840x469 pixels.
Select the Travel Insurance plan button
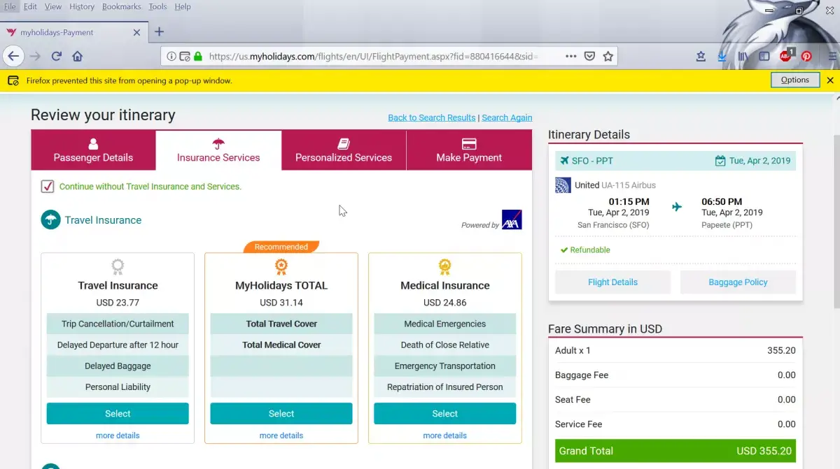[118, 414]
